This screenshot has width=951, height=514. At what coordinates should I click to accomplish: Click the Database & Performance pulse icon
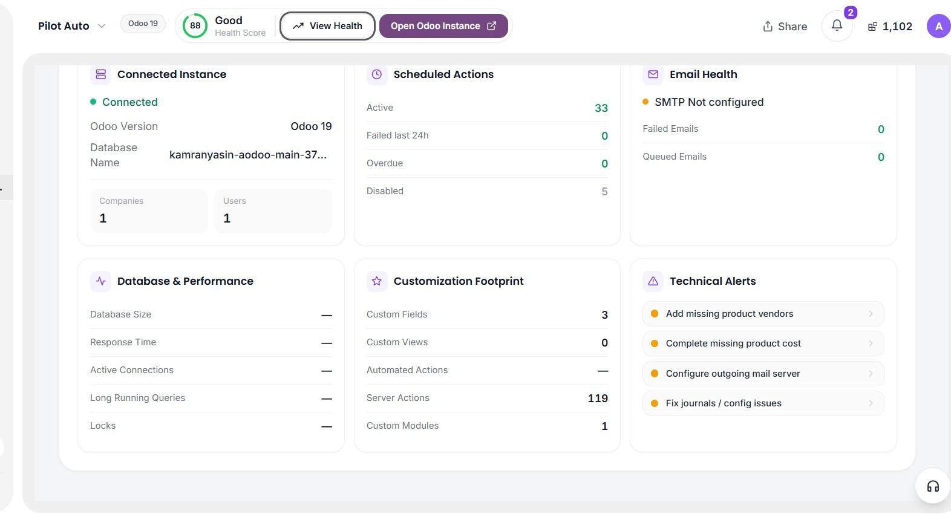click(x=101, y=281)
